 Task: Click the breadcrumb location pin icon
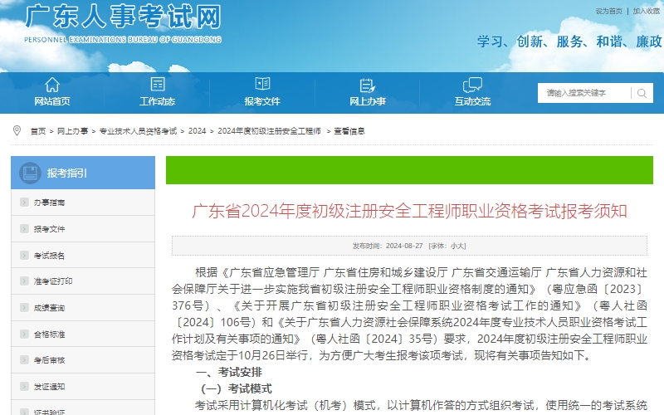[17, 131]
